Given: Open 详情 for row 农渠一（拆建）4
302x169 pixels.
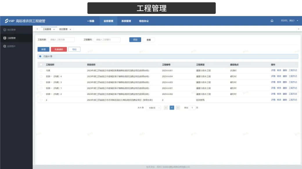Looking at the screenshot, I should [273, 76].
